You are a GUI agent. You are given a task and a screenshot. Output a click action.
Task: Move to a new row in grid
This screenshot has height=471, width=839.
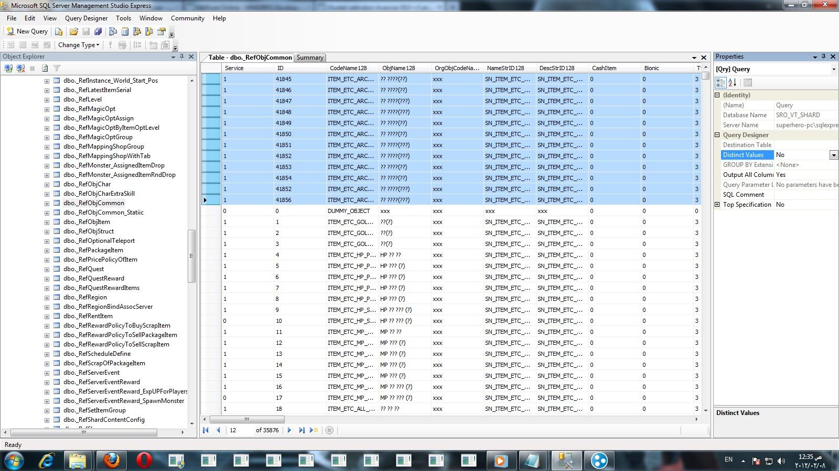[314, 430]
